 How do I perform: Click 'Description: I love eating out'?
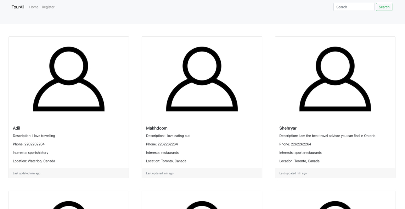(168, 136)
